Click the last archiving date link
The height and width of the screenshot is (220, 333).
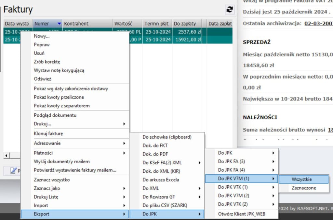(318, 23)
